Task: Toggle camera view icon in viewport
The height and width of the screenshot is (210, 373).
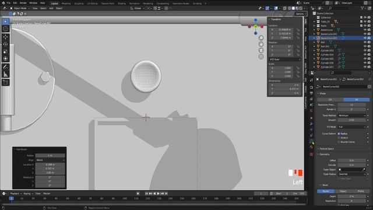Action: [261, 50]
